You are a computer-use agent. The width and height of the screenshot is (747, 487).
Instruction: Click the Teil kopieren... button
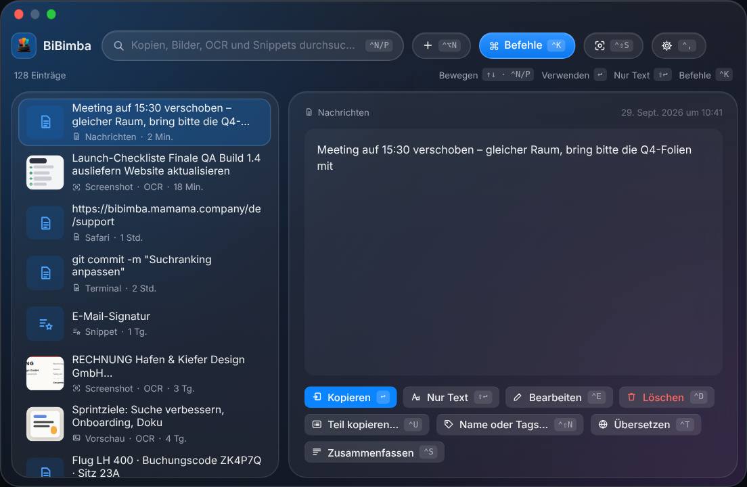point(366,425)
